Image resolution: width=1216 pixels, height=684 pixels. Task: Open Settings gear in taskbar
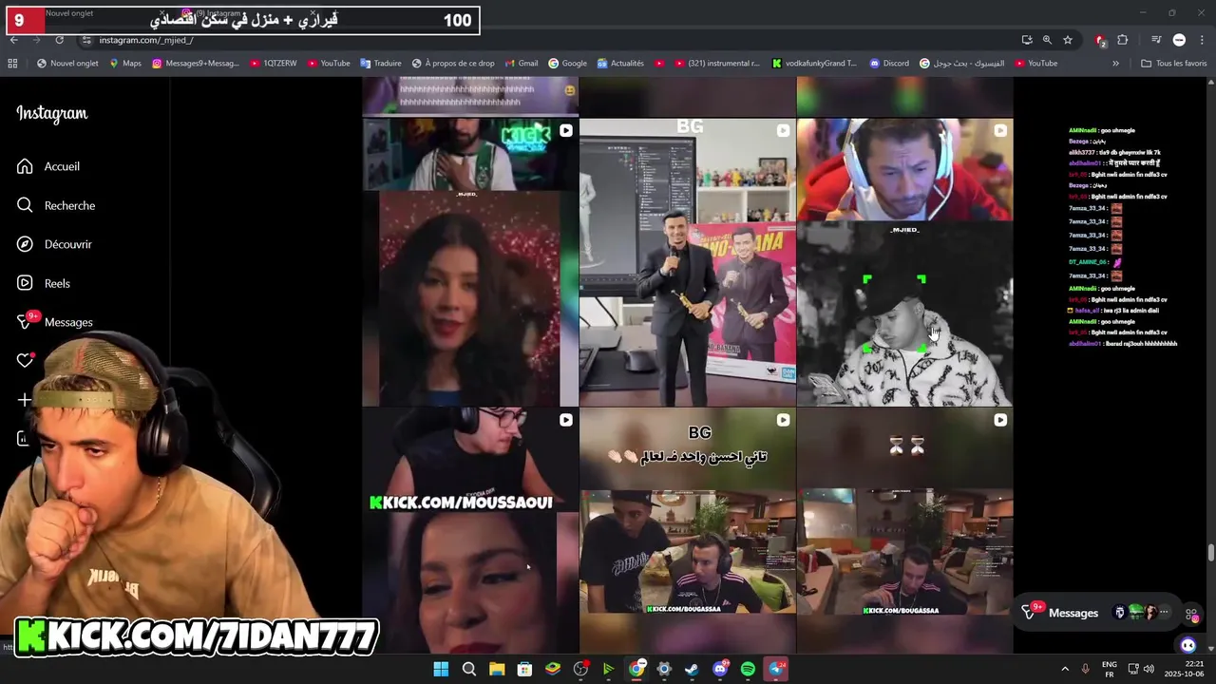point(664,669)
